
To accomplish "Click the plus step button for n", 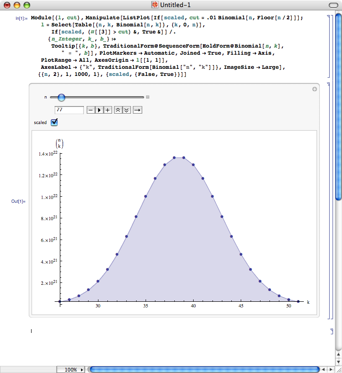I will pyautogui.click(x=108, y=110).
